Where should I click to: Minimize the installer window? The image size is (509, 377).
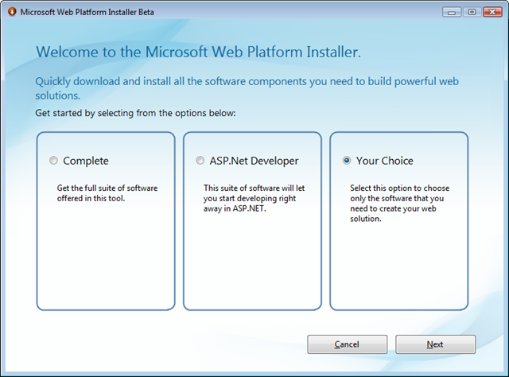pyautogui.click(x=452, y=13)
